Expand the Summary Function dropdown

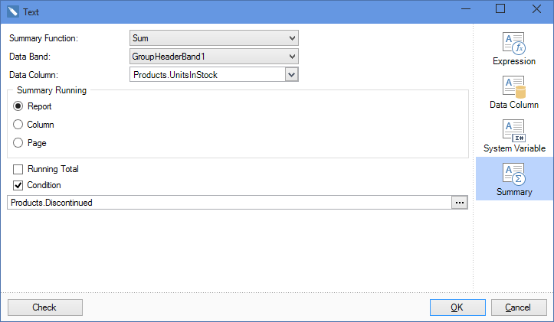click(x=214, y=38)
